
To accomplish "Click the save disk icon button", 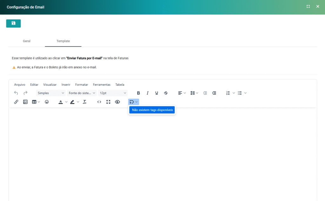I will pyautogui.click(x=13, y=23).
